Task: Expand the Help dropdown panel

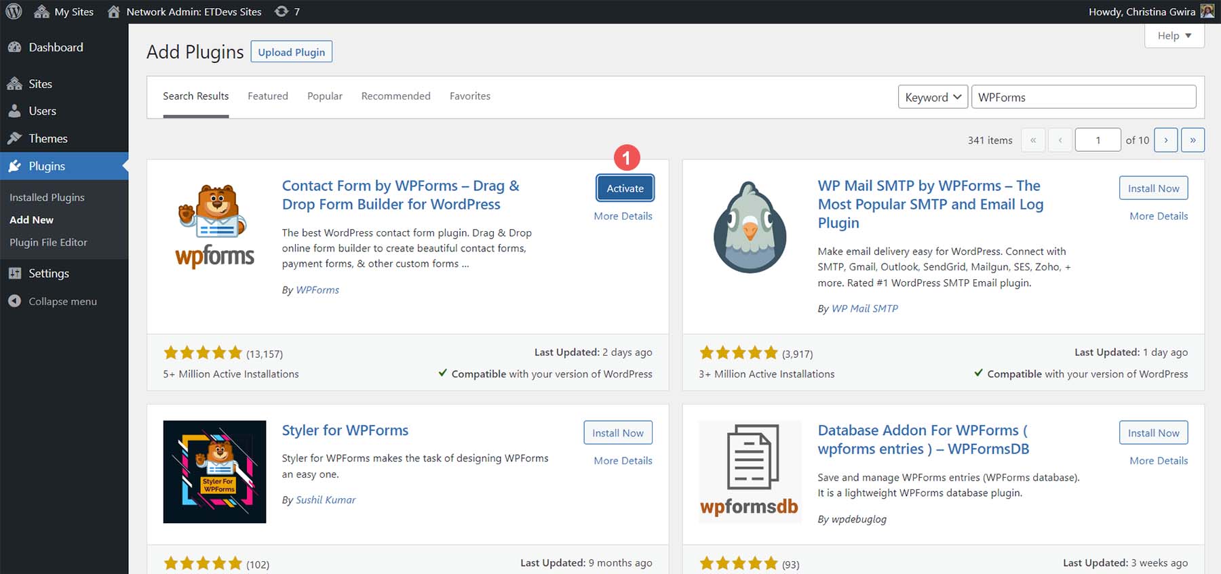Action: click(1174, 36)
